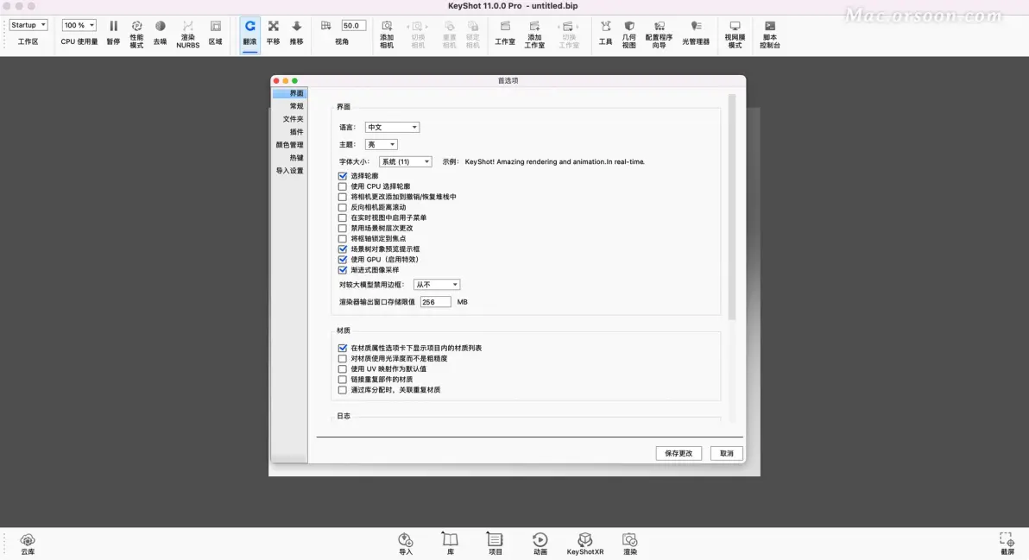Image resolution: width=1029 pixels, height=560 pixels.
Task: Open the Tools (工具) icon
Action: [x=605, y=26]
